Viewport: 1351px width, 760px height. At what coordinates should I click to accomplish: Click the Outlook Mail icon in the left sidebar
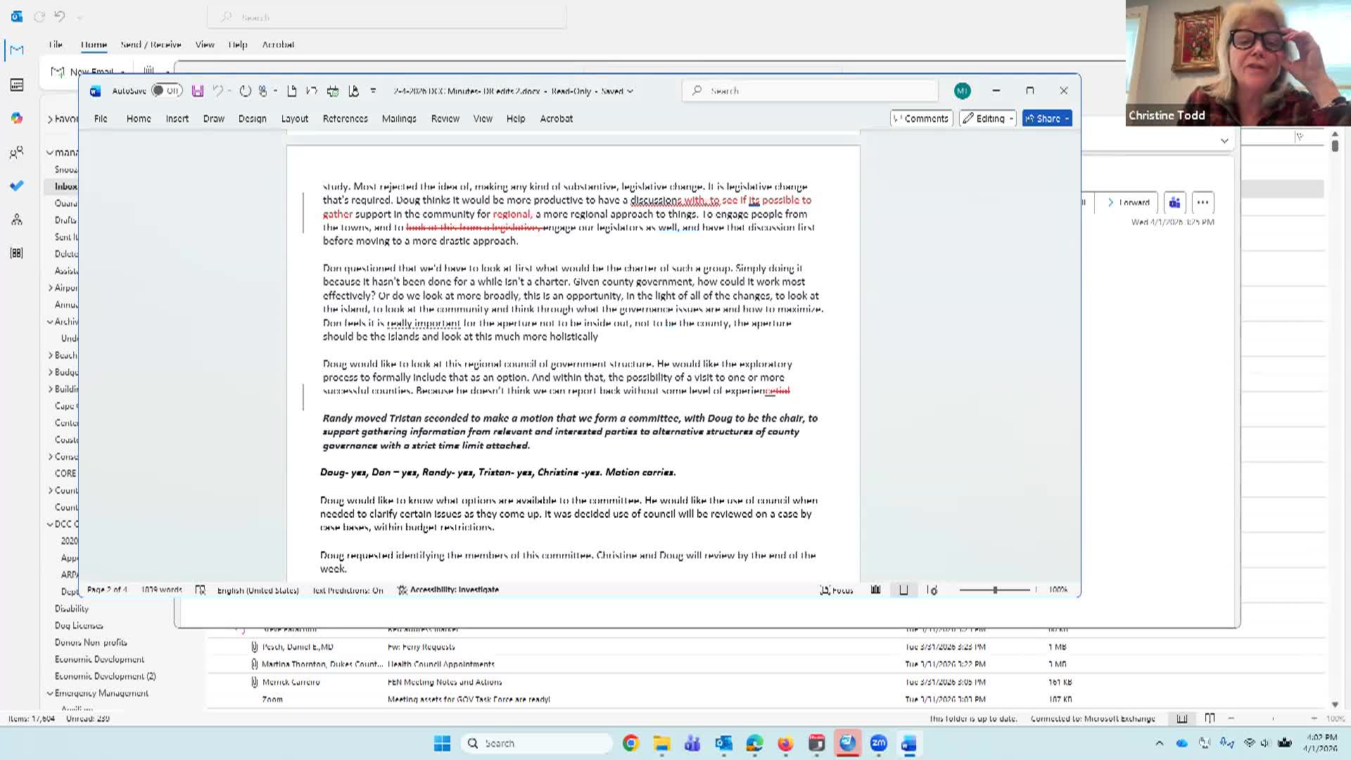click(17, 50)
